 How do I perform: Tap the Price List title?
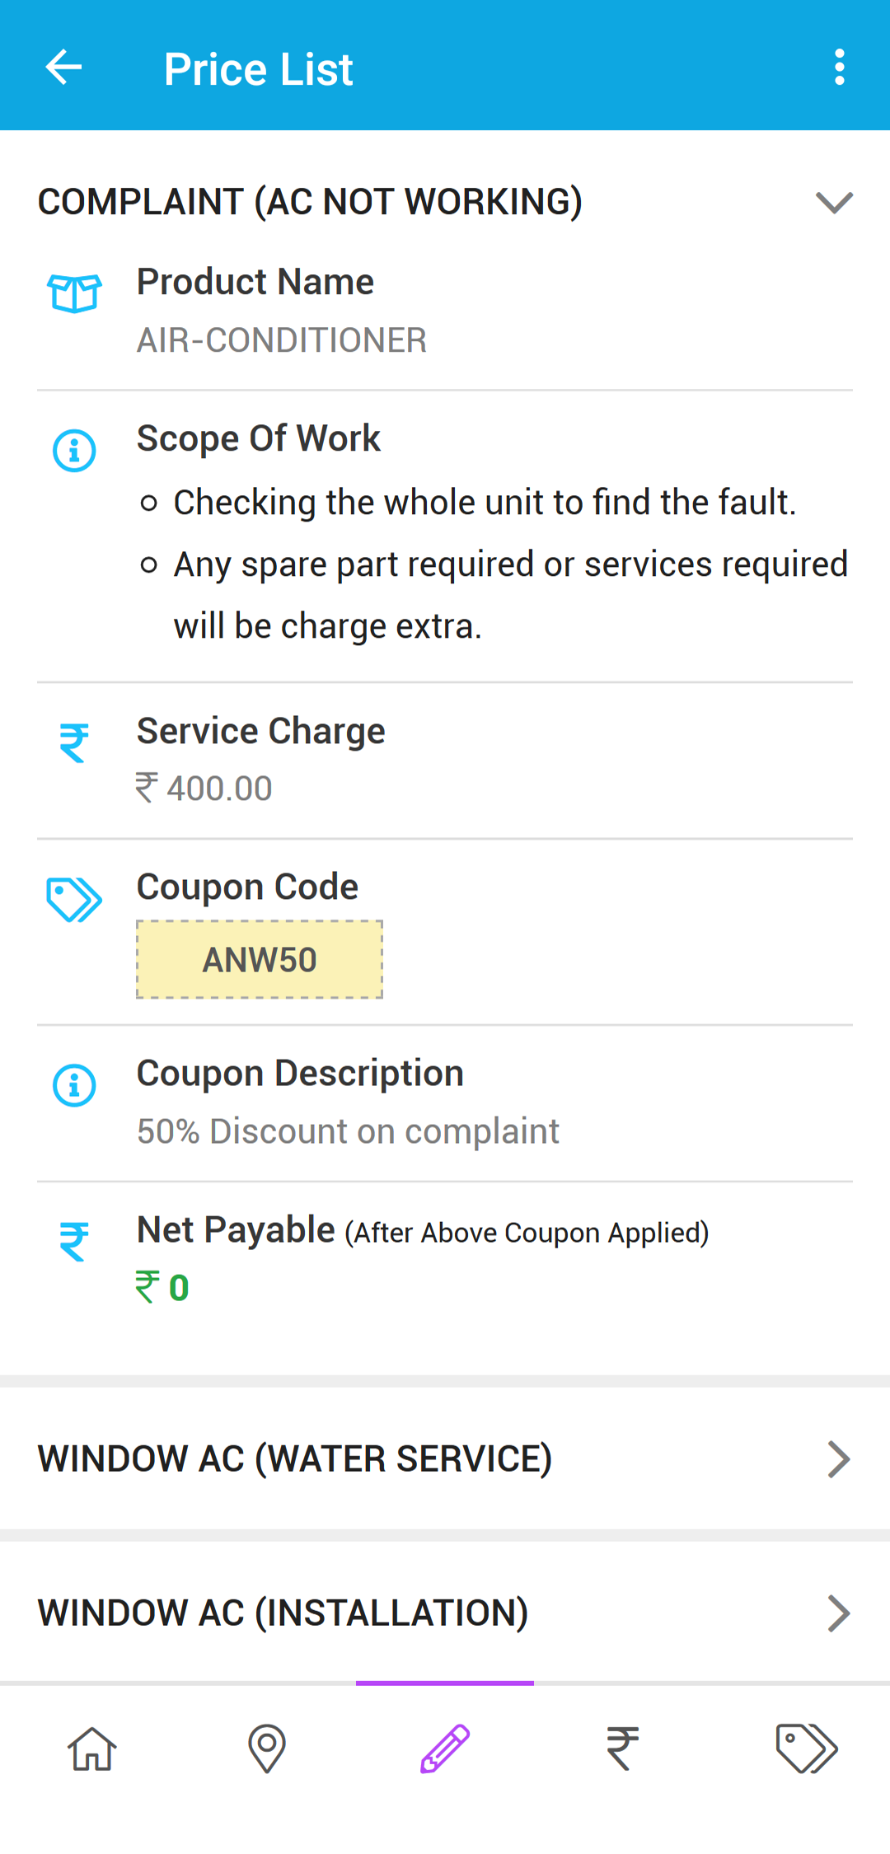(x=258, y=68)
